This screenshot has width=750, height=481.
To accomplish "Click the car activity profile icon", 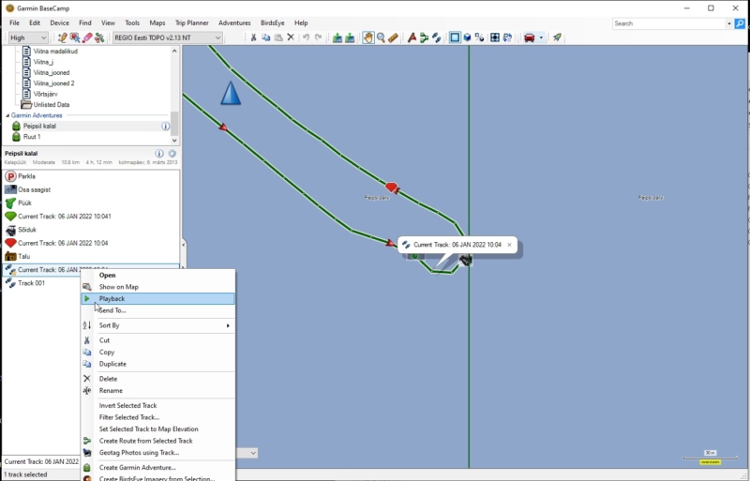I will tap(529, 38).
